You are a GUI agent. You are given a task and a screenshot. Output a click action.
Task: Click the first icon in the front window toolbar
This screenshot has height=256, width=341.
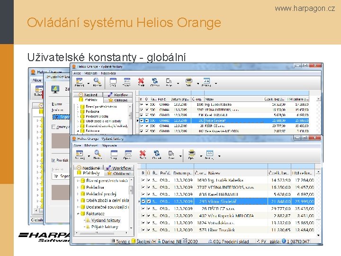tap(80, 154)
